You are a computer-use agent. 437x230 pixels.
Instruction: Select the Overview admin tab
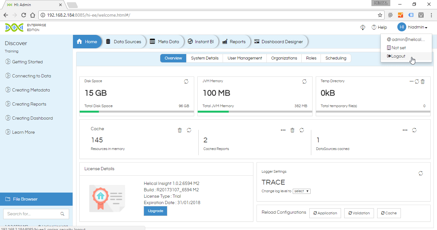(173, 58)
